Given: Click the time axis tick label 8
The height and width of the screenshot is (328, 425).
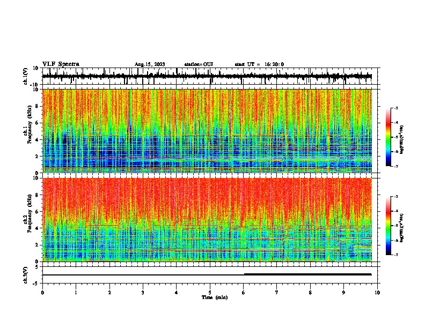Looking at the screenshot, I should (x=310, y=293).
